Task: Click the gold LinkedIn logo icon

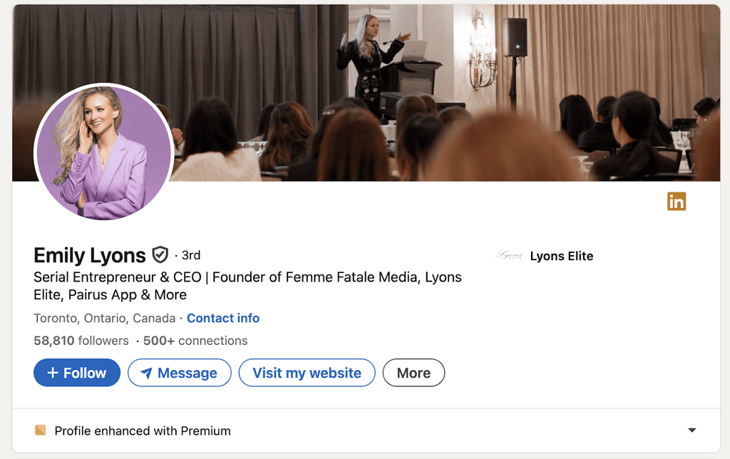Action: 676,202
